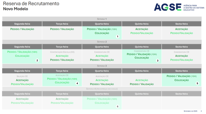Click the 'Agência para a Gestão' tagline
Screen dimensions: 206x114
[194, 7]
